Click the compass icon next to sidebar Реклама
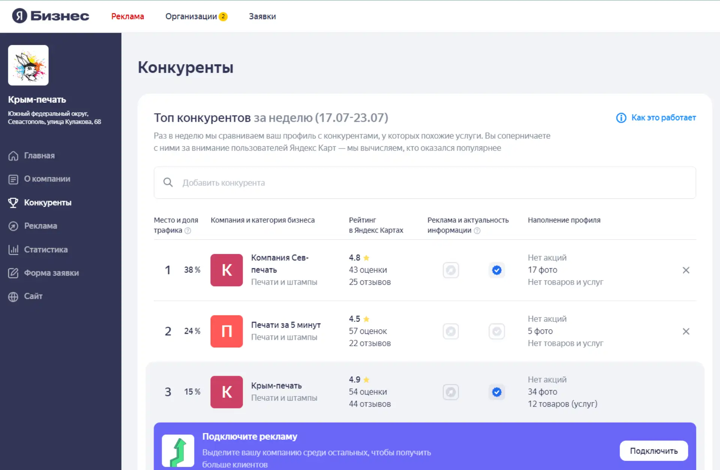Viewport: 720px width, 470px height. [x=14, y=226]
